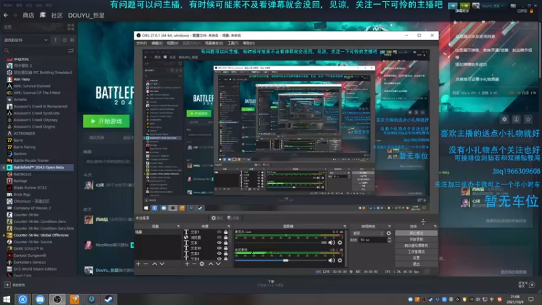Open transition properties gear icon

[x=388, y=233]
